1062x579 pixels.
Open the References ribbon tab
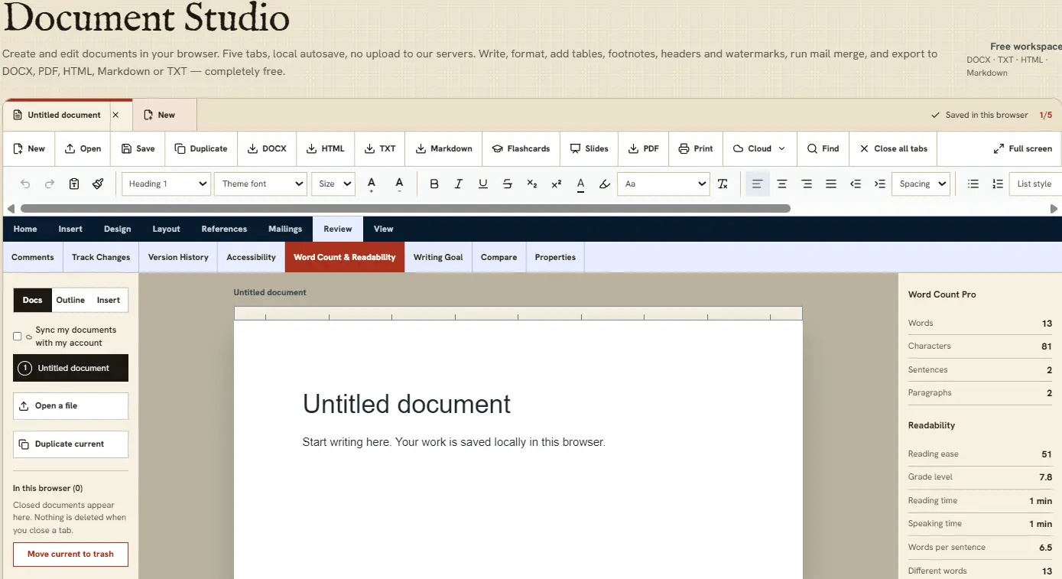point(224,229)
